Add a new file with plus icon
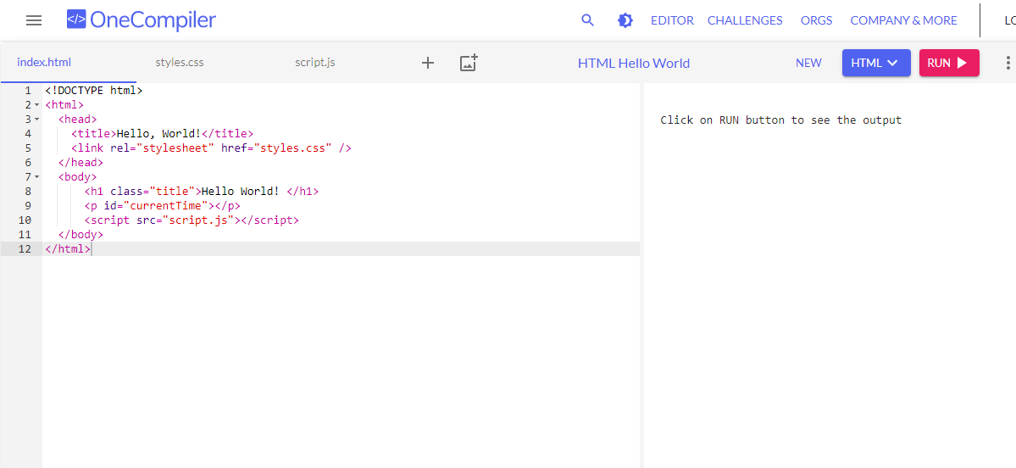 click(428, 63)
